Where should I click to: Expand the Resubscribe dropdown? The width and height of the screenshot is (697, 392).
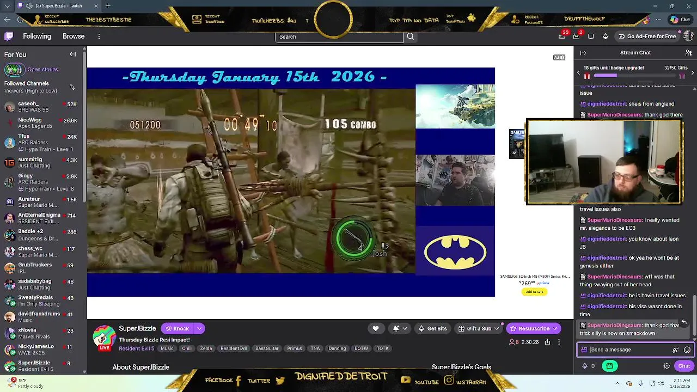click(x=555, y=328)
